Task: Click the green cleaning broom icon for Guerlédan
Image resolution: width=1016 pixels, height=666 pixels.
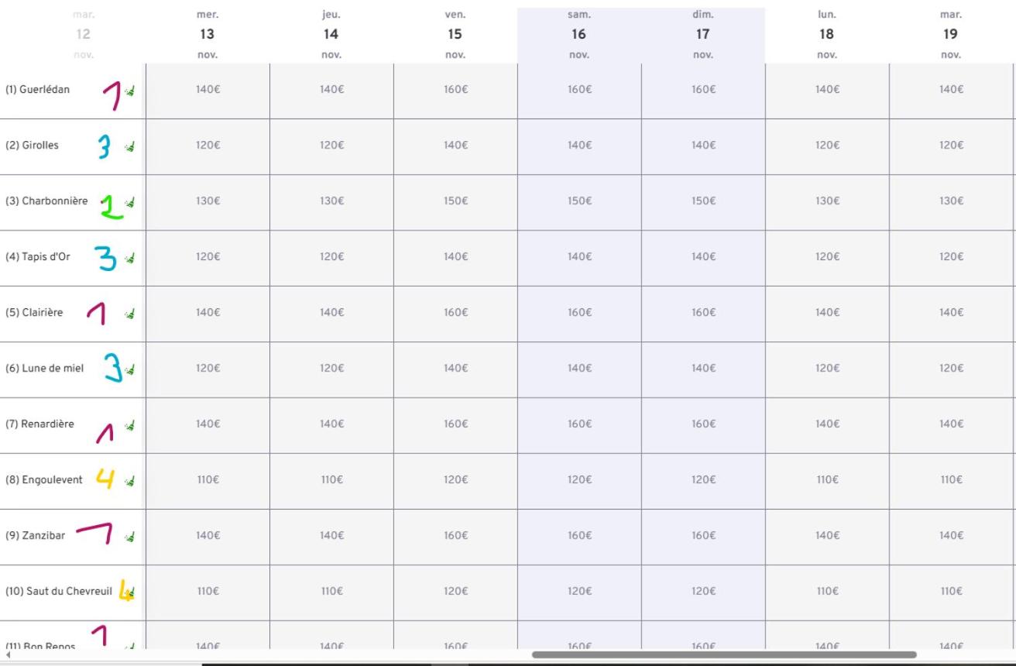Action: pos(130,91)
